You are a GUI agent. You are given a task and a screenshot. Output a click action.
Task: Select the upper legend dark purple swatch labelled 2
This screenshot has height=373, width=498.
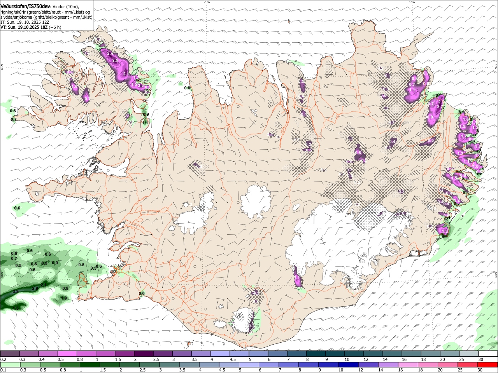(144, 354)
